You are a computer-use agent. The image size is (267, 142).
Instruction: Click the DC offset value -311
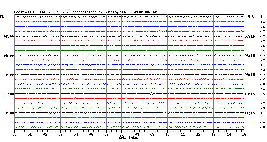click(262, 70)
